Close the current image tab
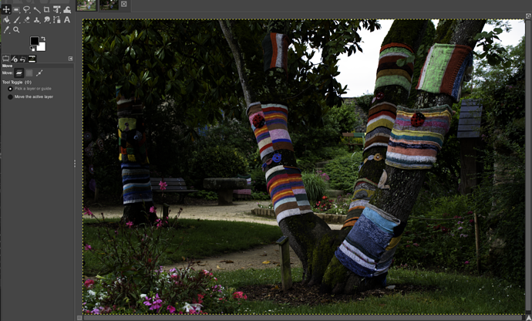This screenshot has width=532, height=321. 124,4
